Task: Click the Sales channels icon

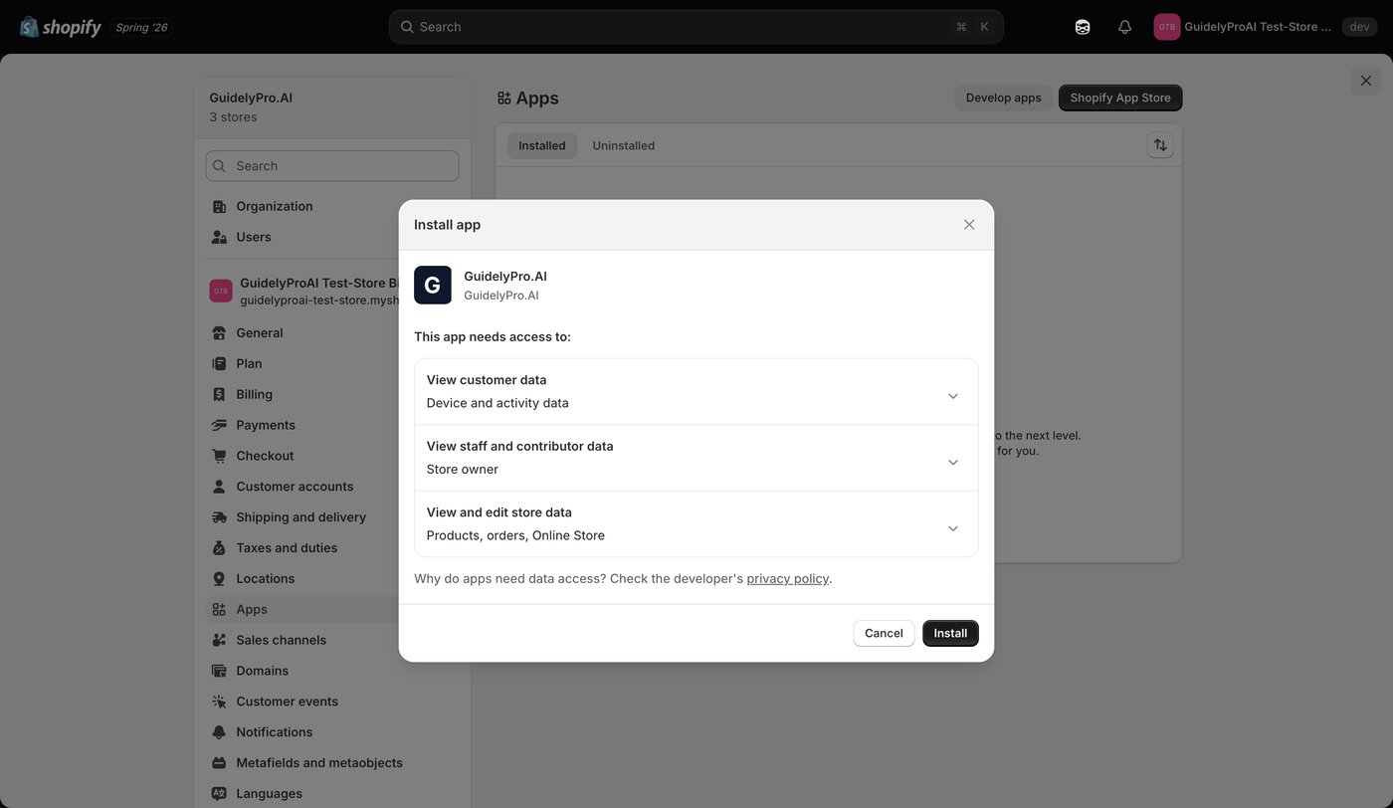Action: [219, 640]
